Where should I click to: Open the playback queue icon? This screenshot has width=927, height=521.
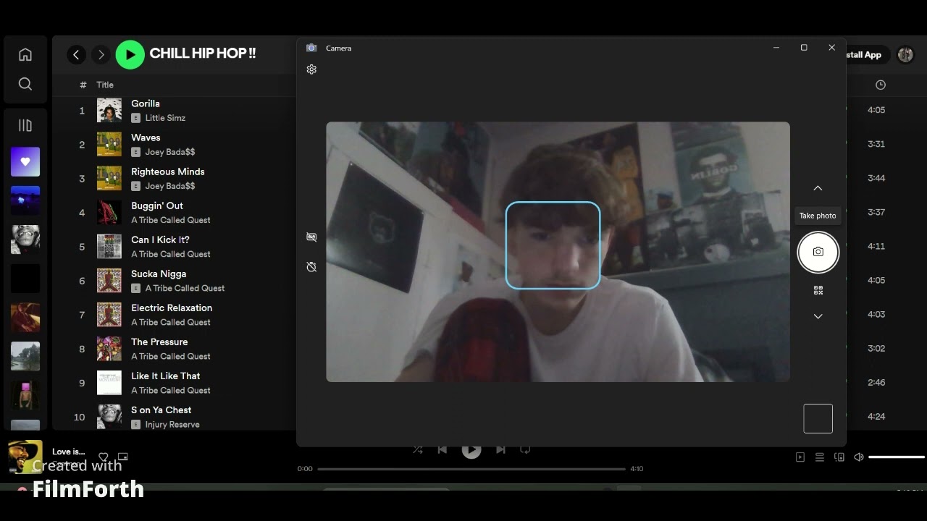pyautogui.click(x=820, y=457)
